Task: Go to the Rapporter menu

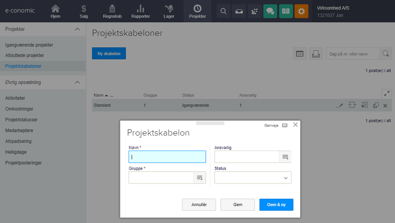Action: tap(140, 11)
